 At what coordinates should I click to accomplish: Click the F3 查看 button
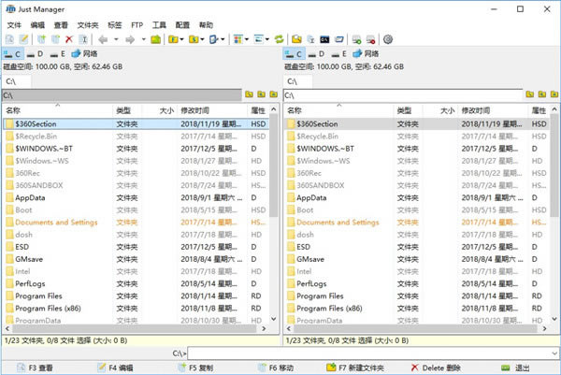coord(36,368)
